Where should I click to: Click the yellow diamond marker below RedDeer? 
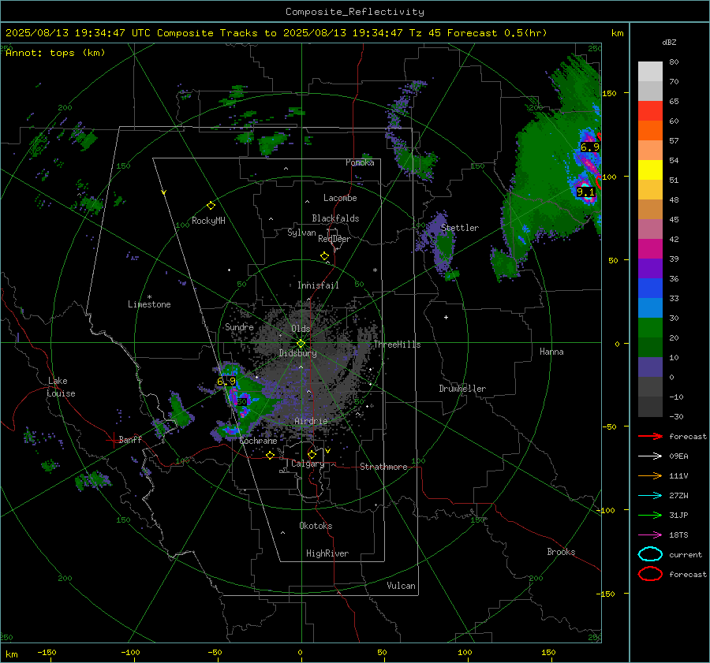(324, 256)
